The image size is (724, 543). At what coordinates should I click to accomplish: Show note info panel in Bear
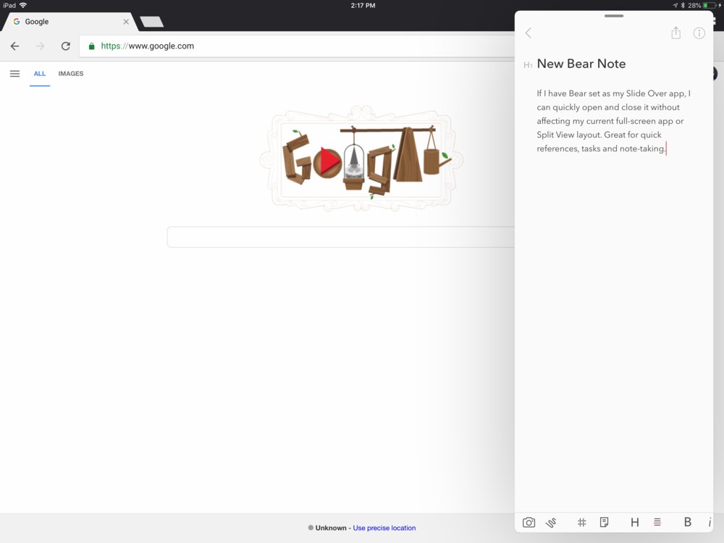point(699,33)
